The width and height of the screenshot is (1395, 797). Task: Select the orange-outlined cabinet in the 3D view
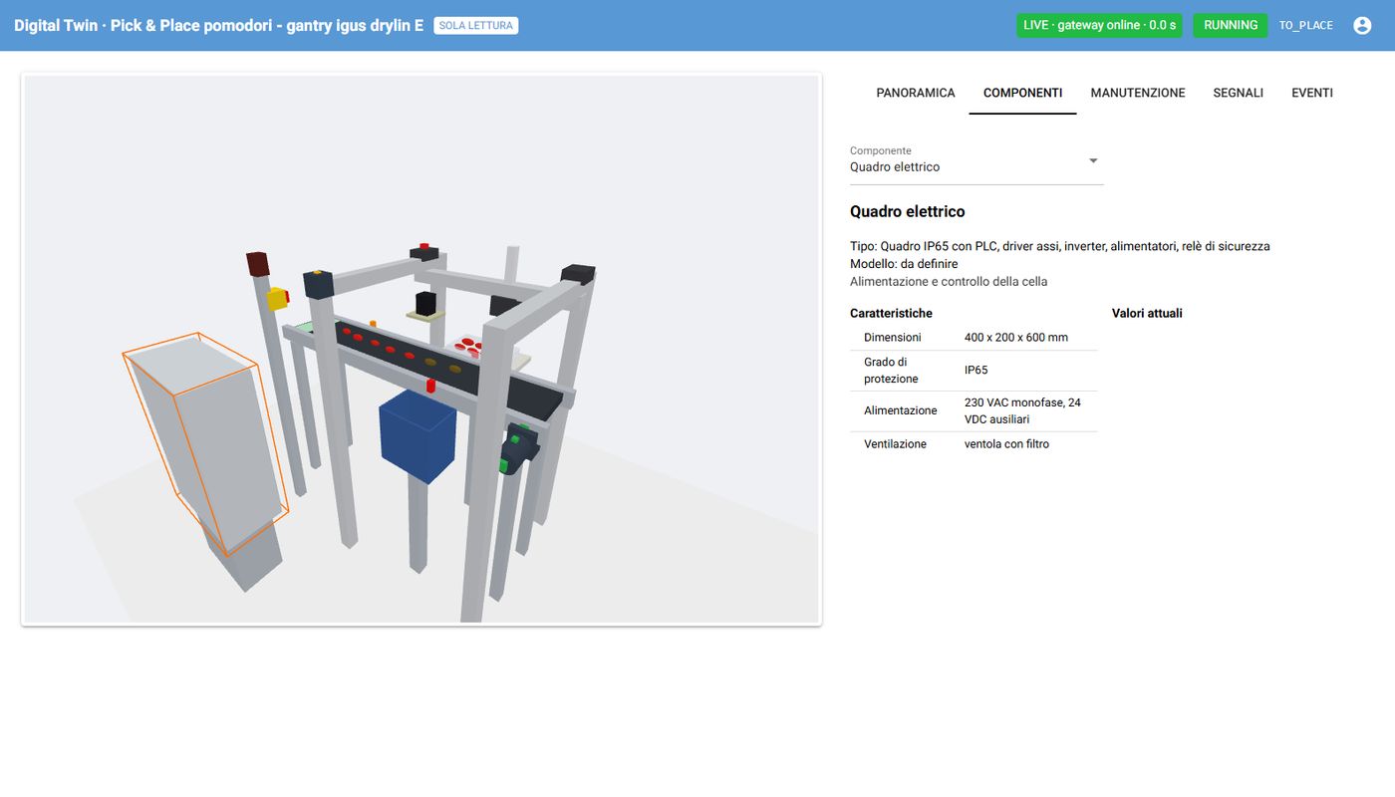(205, 442)
